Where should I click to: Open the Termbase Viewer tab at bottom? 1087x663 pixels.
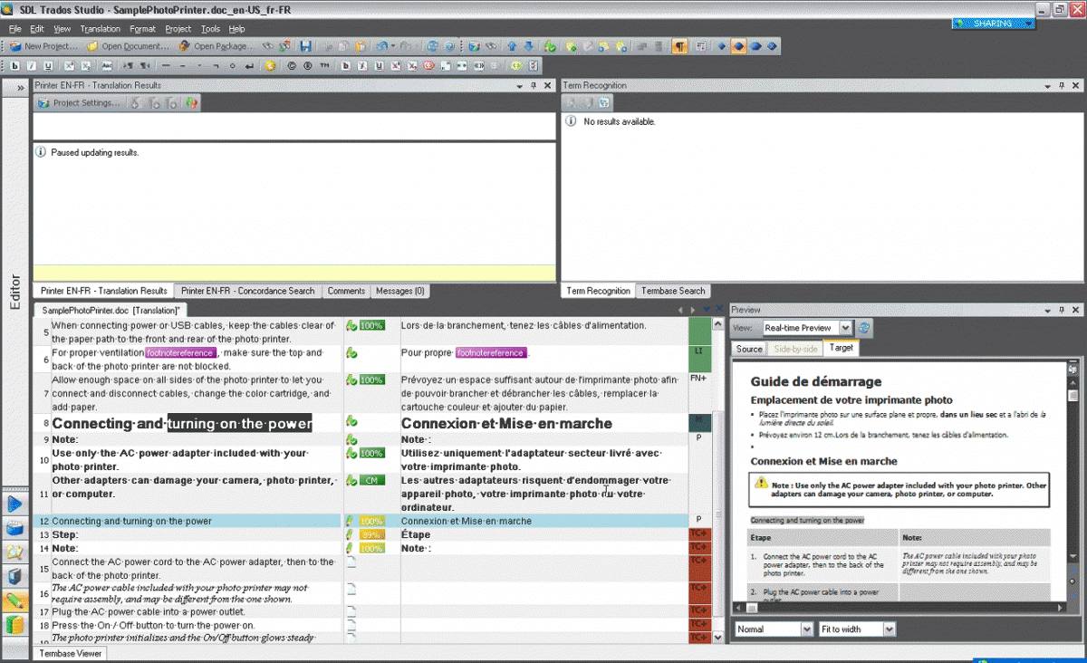tap(71, 653)
